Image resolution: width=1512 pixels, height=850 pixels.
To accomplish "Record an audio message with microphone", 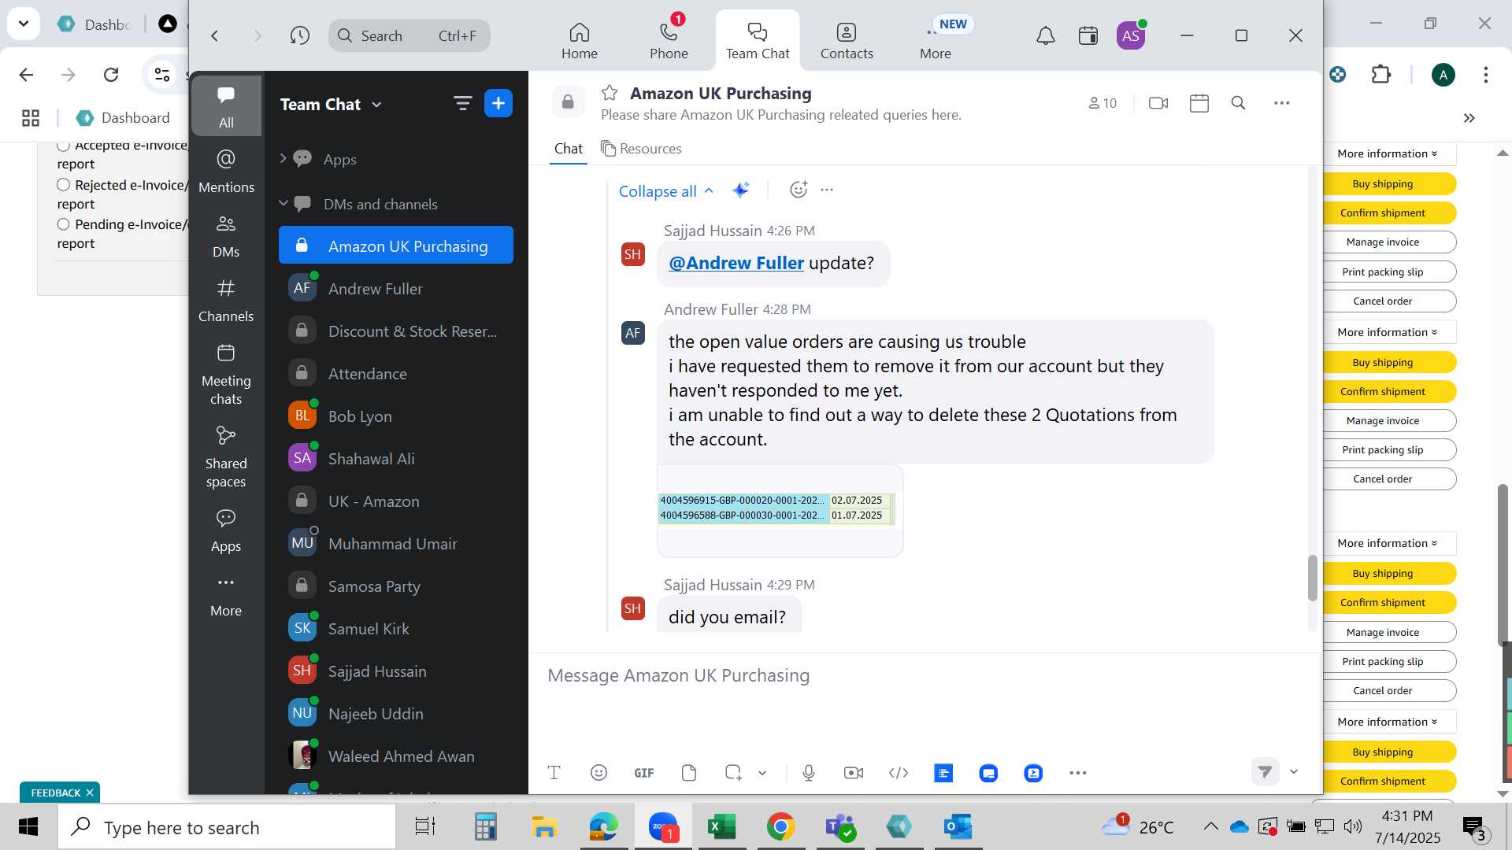I will point(809,773).
